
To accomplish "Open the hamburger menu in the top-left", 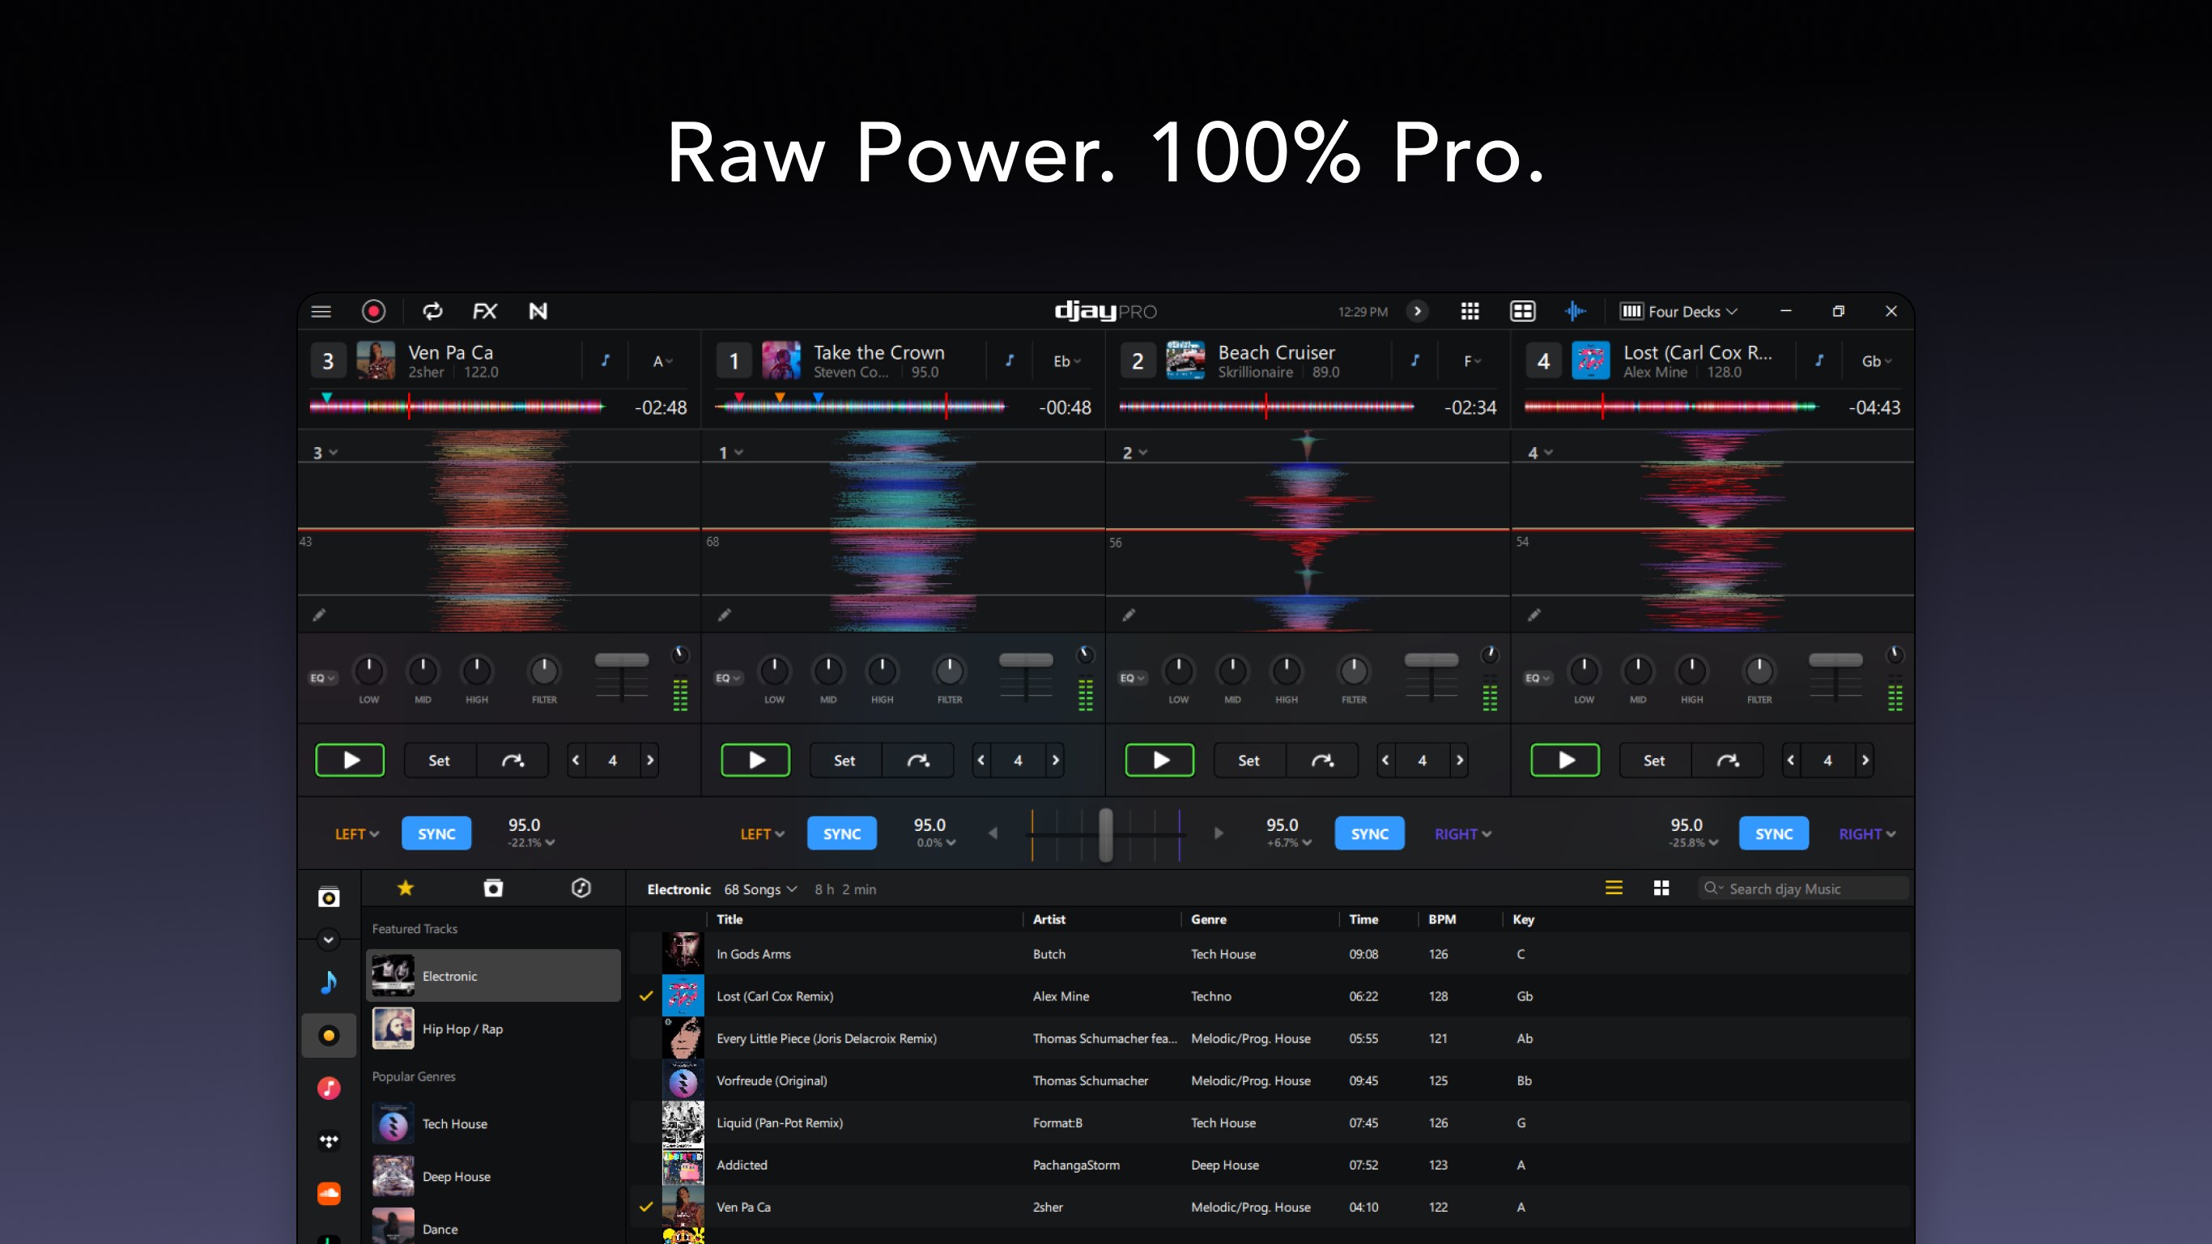I will pyautogui.click(x=321, y=311).
